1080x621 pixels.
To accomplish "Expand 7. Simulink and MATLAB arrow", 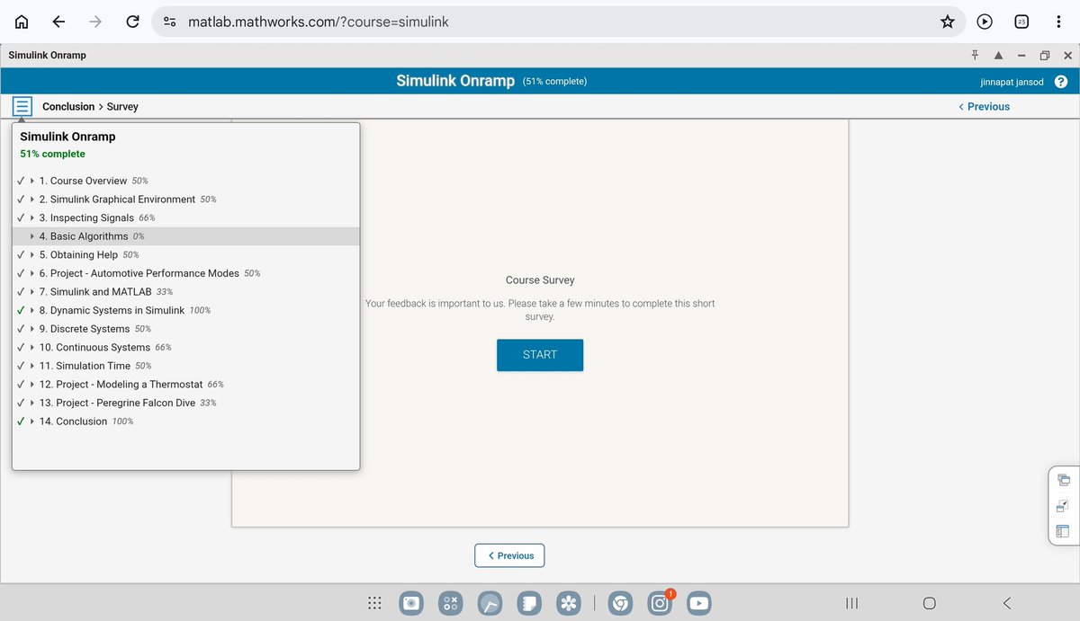I will point(32,292).
